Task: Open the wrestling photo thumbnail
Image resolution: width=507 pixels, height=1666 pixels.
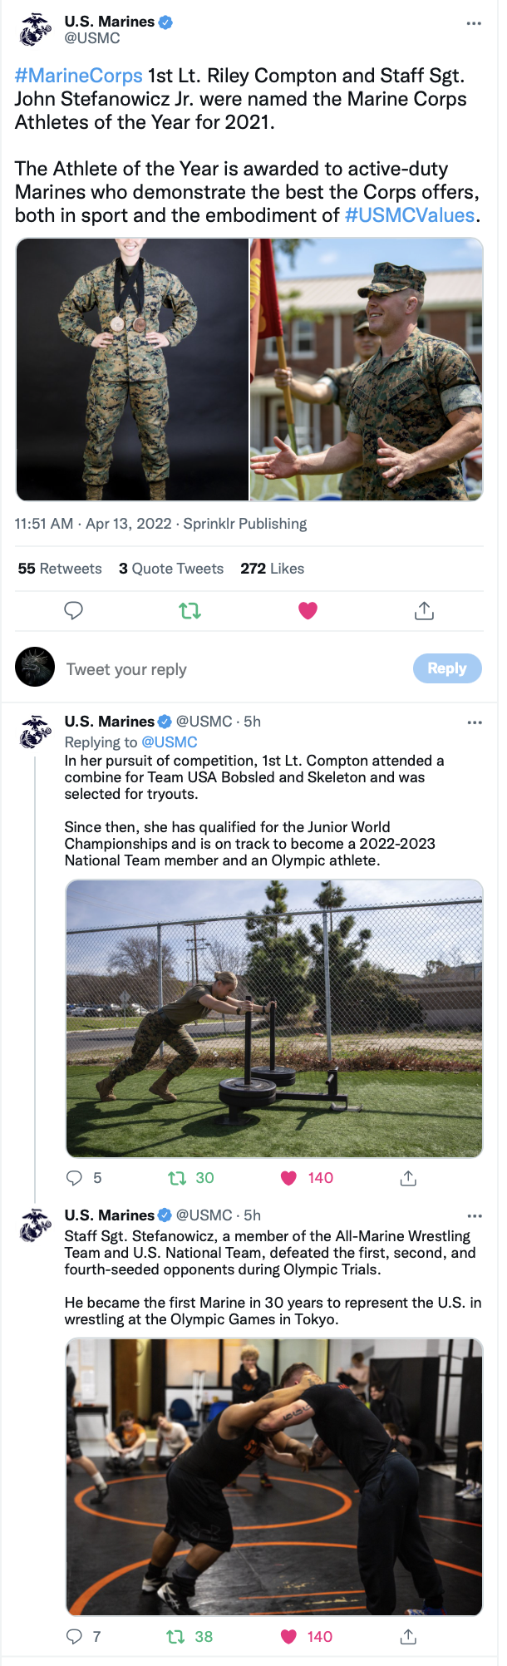Action: [x=274, y=1476]
